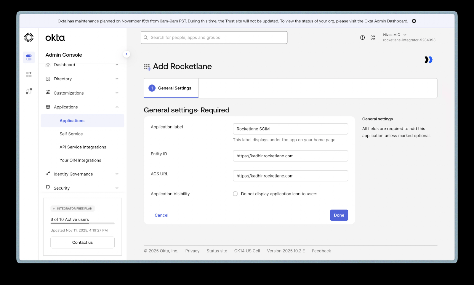Open the Dashboard menu label
The width and height of the screenshot is (474, 285).
click(65, 65)
